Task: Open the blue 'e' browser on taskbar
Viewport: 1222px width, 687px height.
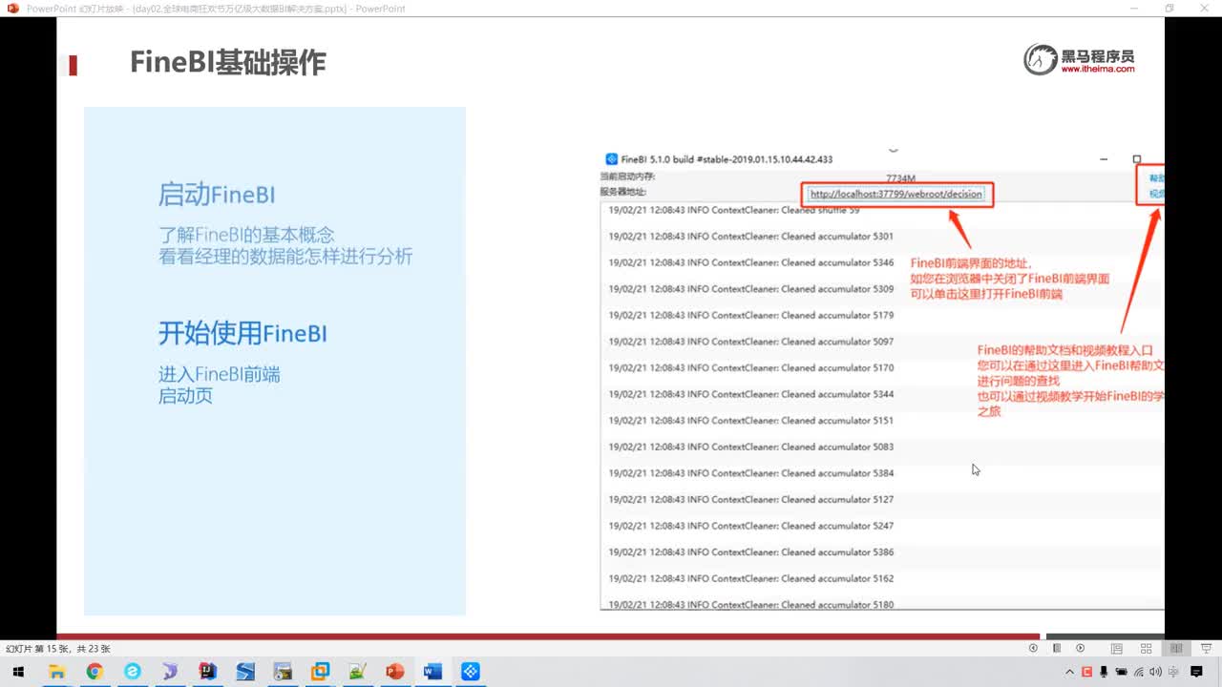Action: pyautogui.click(x=132, y=672)
